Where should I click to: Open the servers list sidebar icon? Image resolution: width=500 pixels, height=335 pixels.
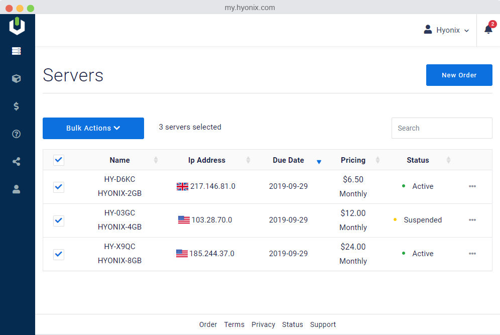pos(17,51)
